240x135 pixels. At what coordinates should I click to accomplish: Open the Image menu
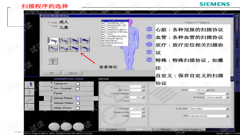coord(94,12)
